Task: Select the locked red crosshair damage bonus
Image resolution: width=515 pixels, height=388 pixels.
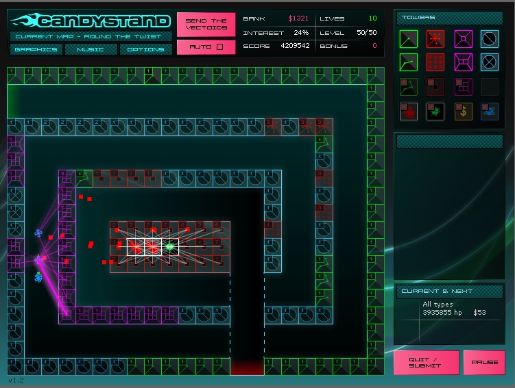Action: point(409,112)
